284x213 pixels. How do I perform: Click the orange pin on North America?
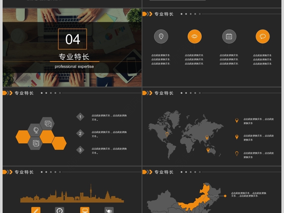point(167,134)
